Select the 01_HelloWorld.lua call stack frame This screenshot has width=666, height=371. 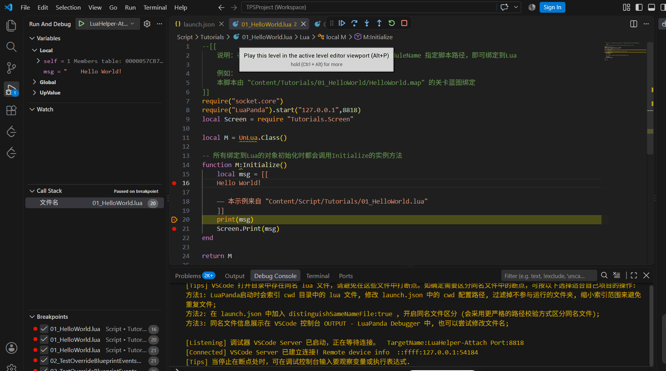coord(94,203)
